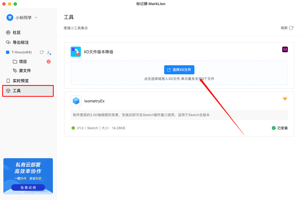Click the blue T-linux(x64) team square

8,52
